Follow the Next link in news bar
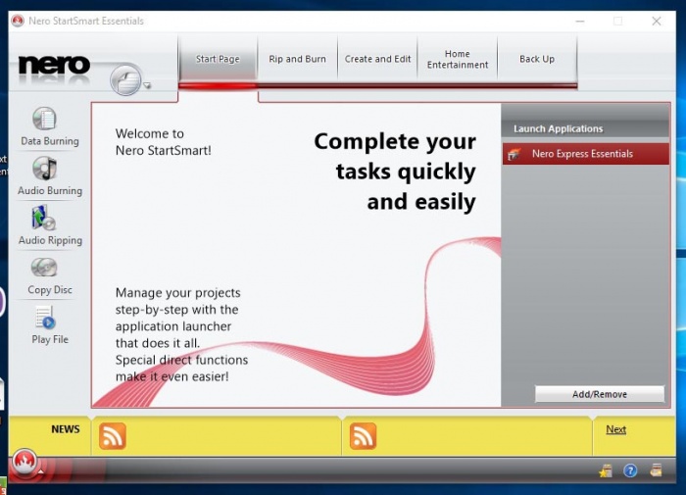This screenshot has width=686, height=495. pyautogui.click(x=616, y=429)
